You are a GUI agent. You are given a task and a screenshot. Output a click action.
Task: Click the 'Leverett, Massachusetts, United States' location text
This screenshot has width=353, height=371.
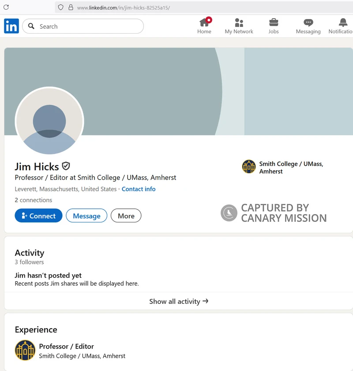(x=66, y=189)
